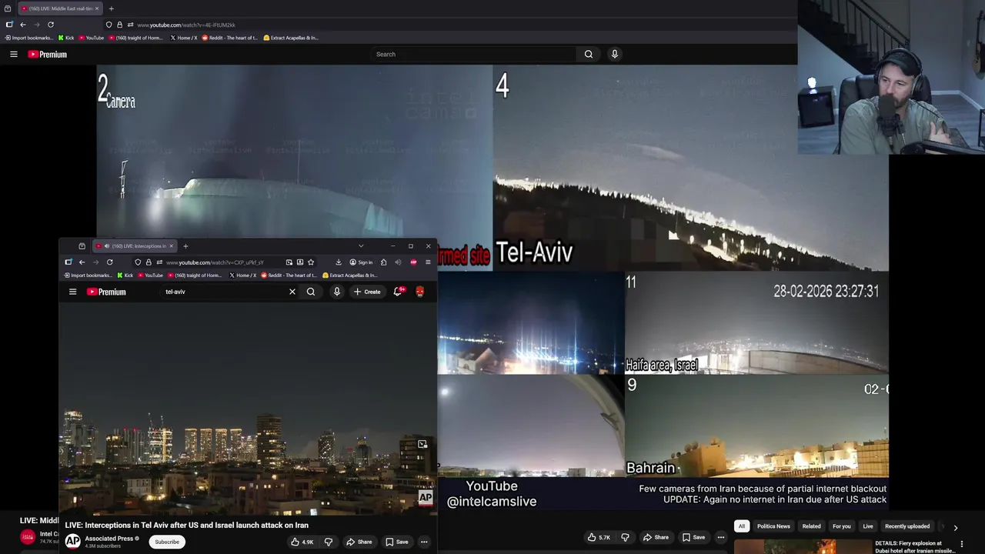Open the hamburger menu in the back YouTube window

[x=13, y=54]
